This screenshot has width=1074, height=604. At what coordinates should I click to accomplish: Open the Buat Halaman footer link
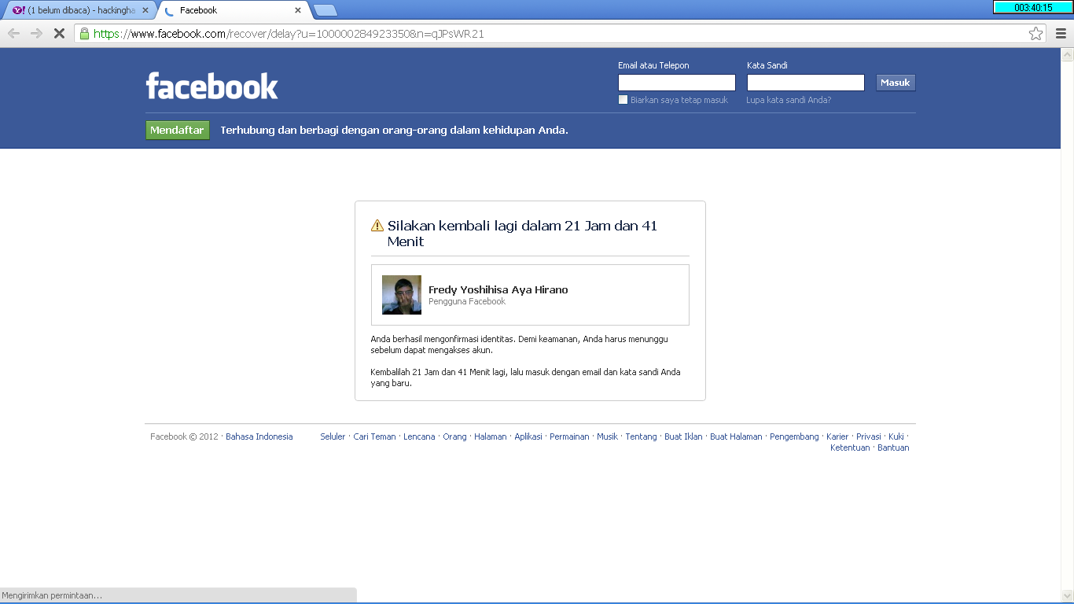tap(736, 436)
